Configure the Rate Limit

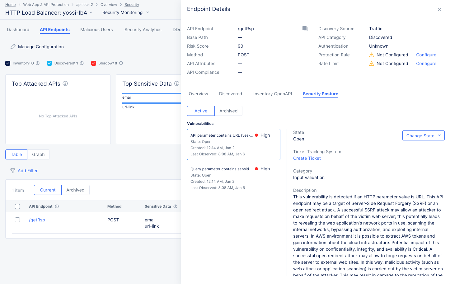(x=426, y=64)
